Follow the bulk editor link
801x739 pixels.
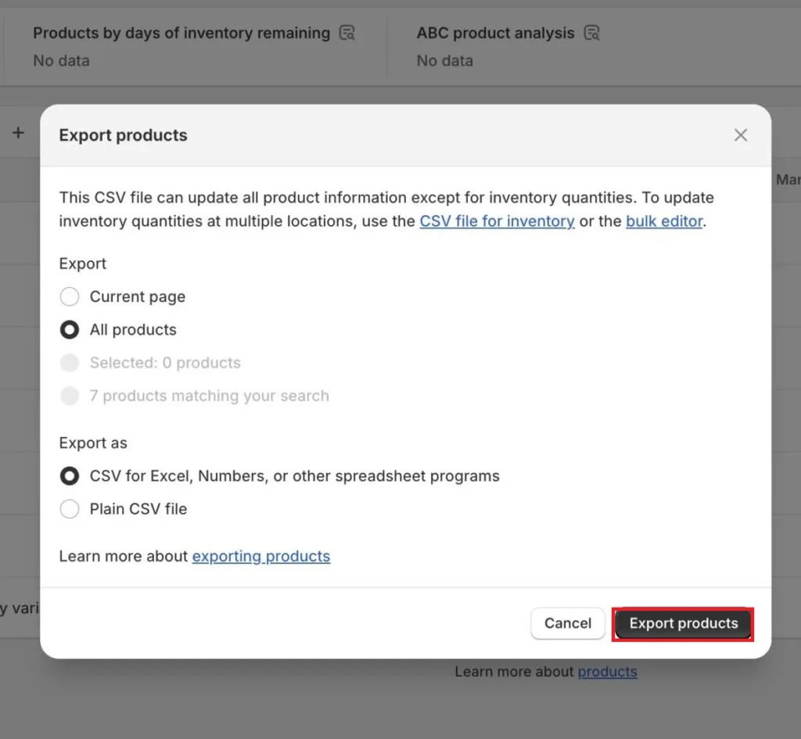tap(664, 221)
